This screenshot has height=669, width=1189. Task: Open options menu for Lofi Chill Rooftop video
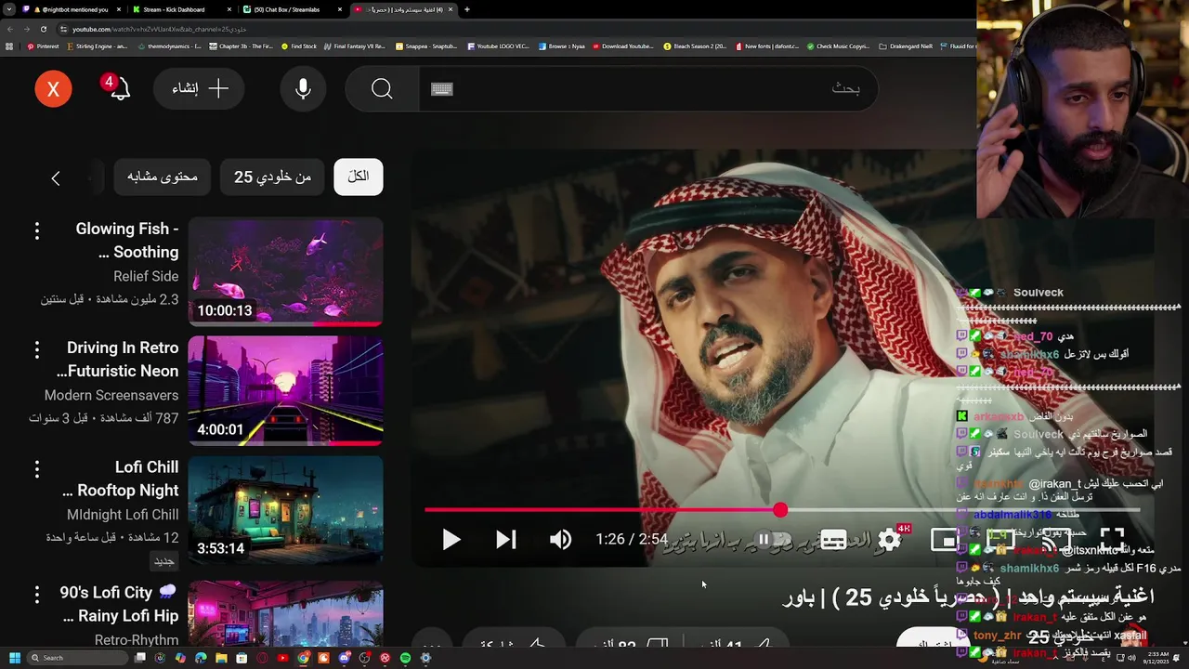(x=37, y=469)
